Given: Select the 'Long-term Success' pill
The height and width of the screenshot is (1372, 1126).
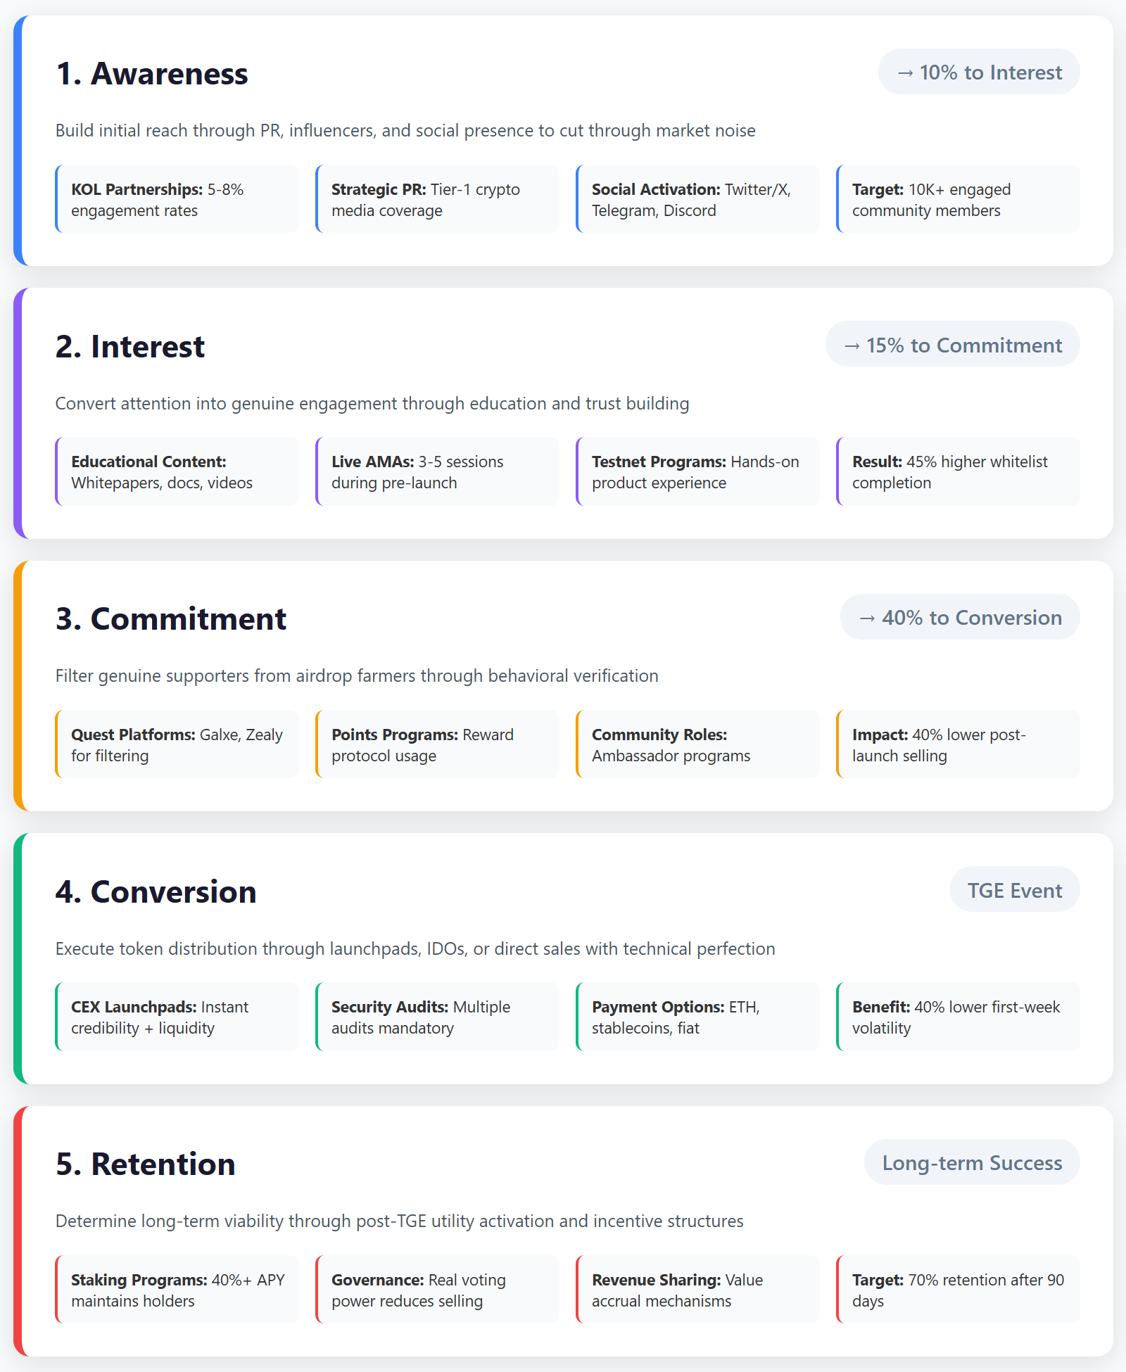Looking at the screenshot, I should click(971, 1163).
